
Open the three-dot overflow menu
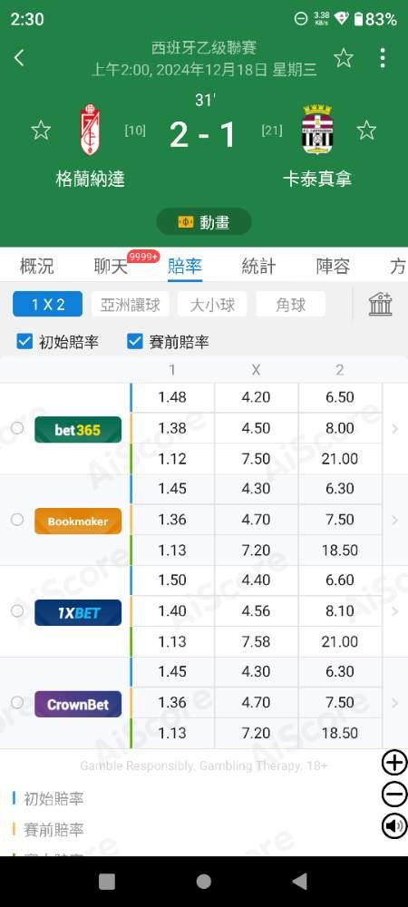tap(383, 58)
